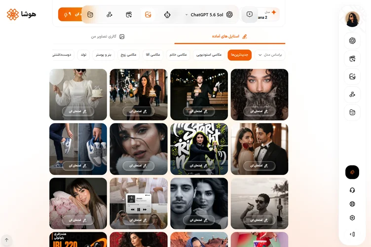Open video tool icon in right sidebar
The width and height of the screenshot is (371, 247).
352,59
